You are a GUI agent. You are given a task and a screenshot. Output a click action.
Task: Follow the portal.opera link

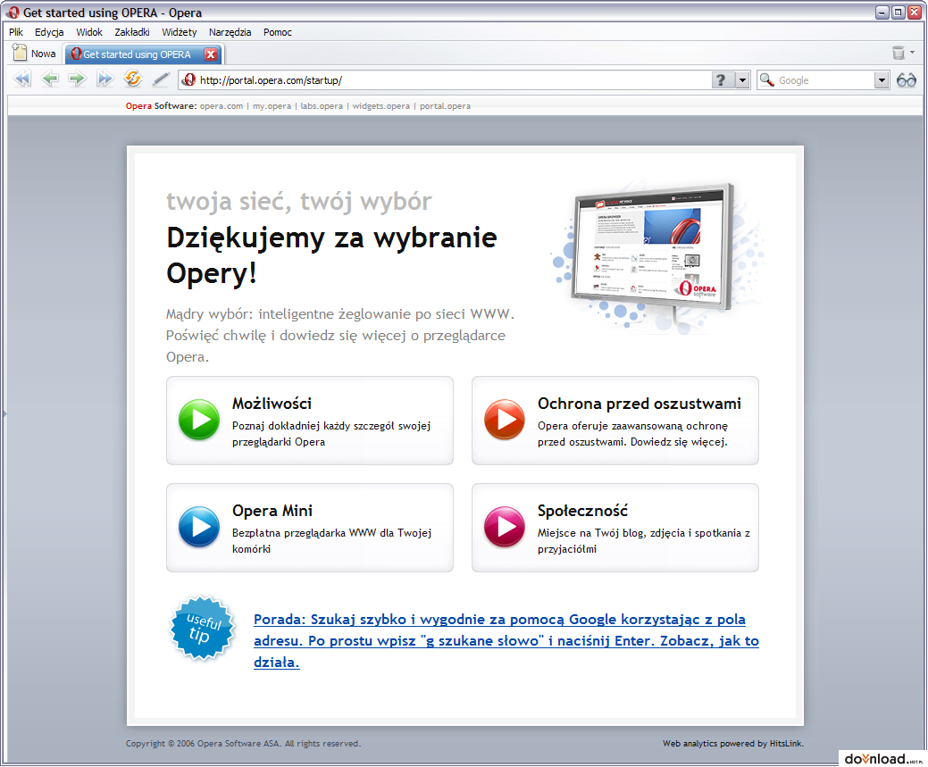[x=445, y=106]
